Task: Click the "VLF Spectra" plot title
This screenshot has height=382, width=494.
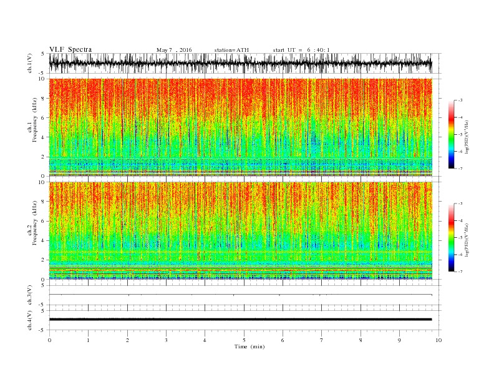Action: (x=70, y=49)
